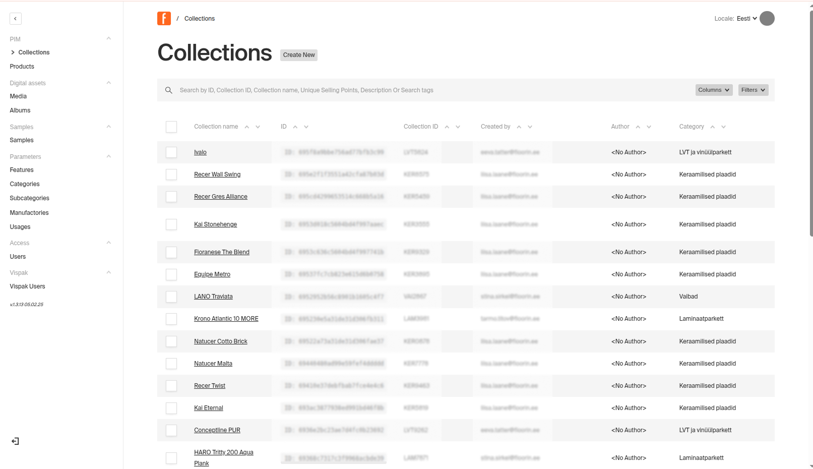Change locale from Eesti dropdown
Screen dimensions: 813x469
[746, 19]
